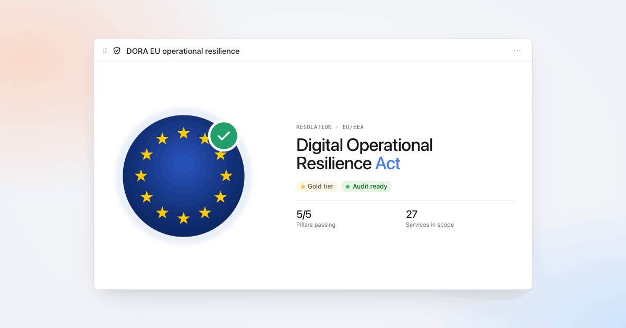This screenshot has width=626, height=328.
Task: Click the 'REGULATION · EU/EEA' label
Action: coord(330,127)
